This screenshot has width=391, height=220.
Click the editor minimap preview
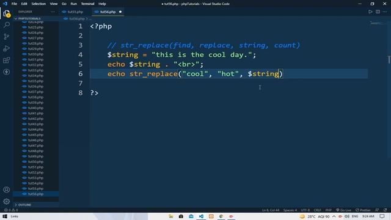point(378,23)
